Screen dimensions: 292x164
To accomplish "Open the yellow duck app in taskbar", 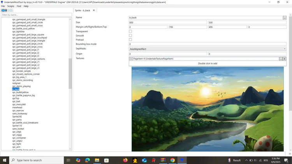I will click(135, 160).
